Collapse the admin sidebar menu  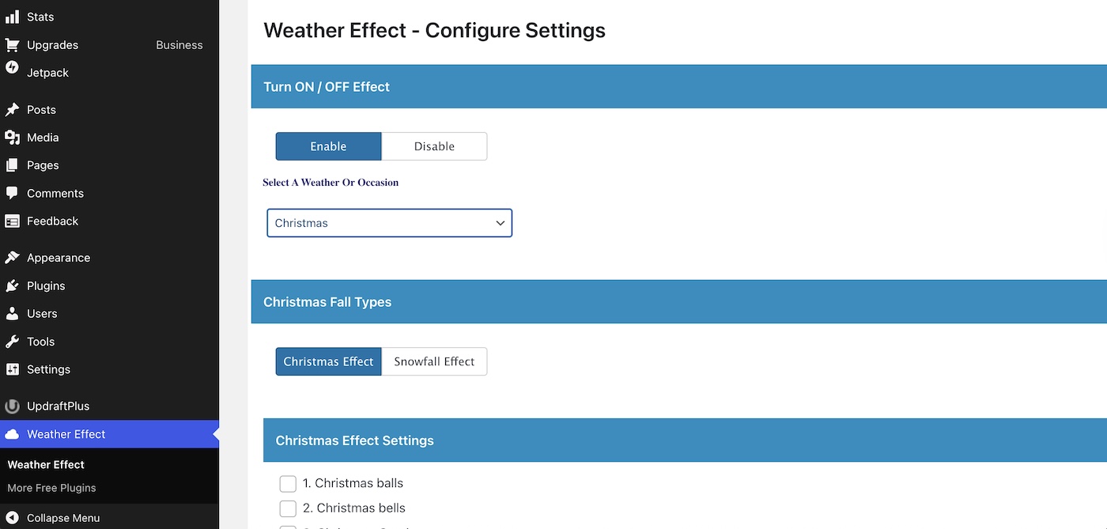62,517
